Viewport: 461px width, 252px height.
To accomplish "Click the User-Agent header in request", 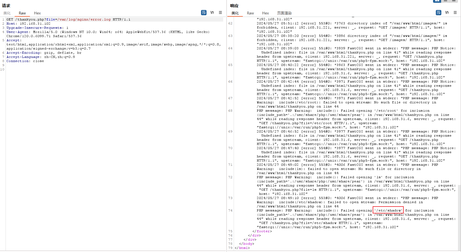I will coord(108,34).
